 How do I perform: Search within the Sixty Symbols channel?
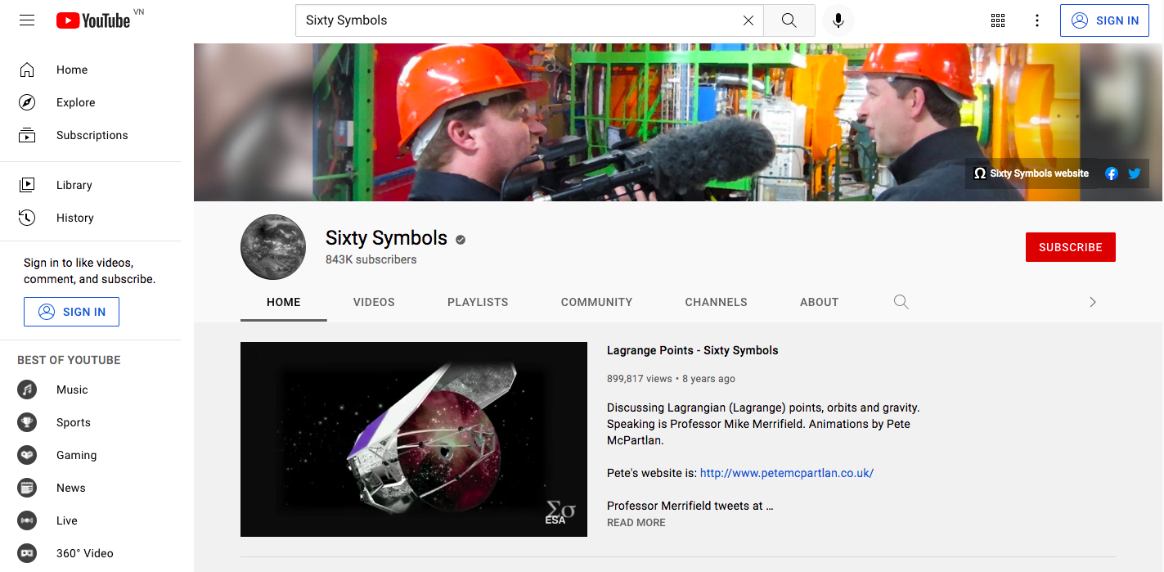pos(901,302)
